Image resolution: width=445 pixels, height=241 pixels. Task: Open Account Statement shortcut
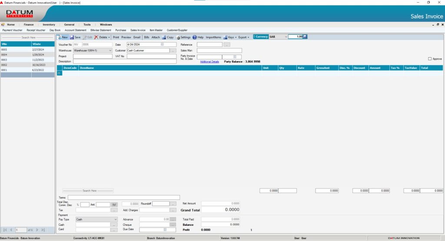tap(75, 30)
